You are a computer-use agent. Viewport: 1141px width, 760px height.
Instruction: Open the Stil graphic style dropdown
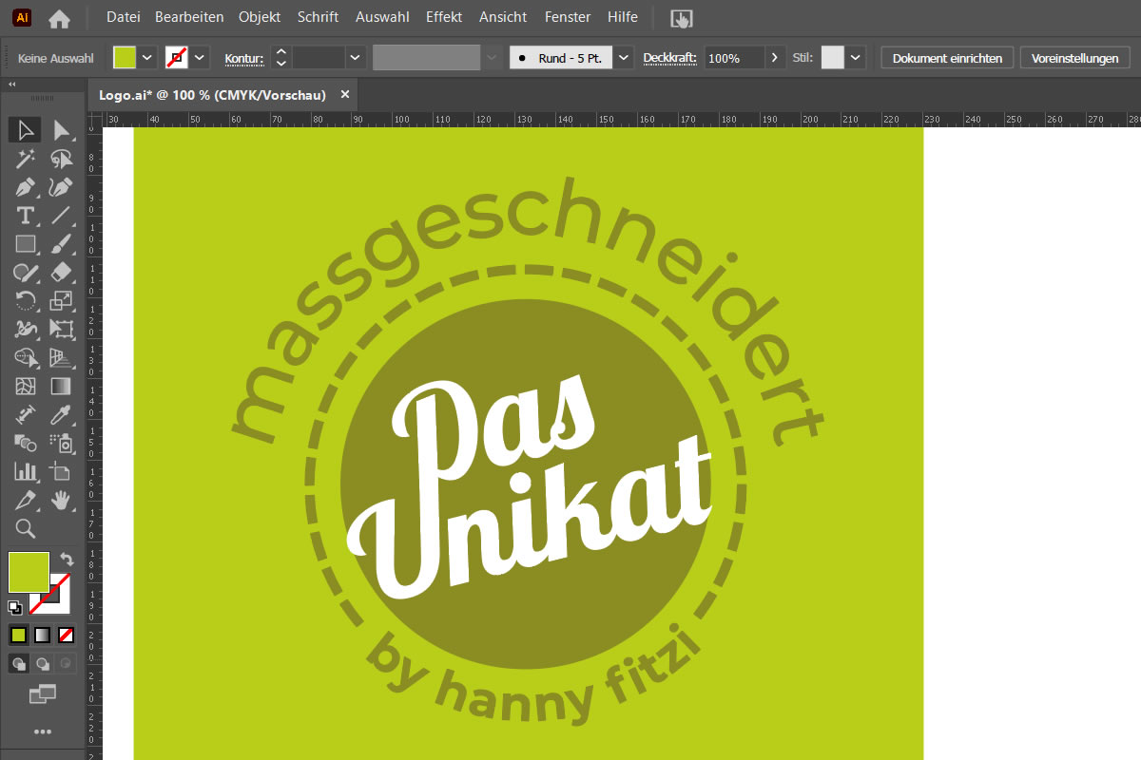[856, 58]
